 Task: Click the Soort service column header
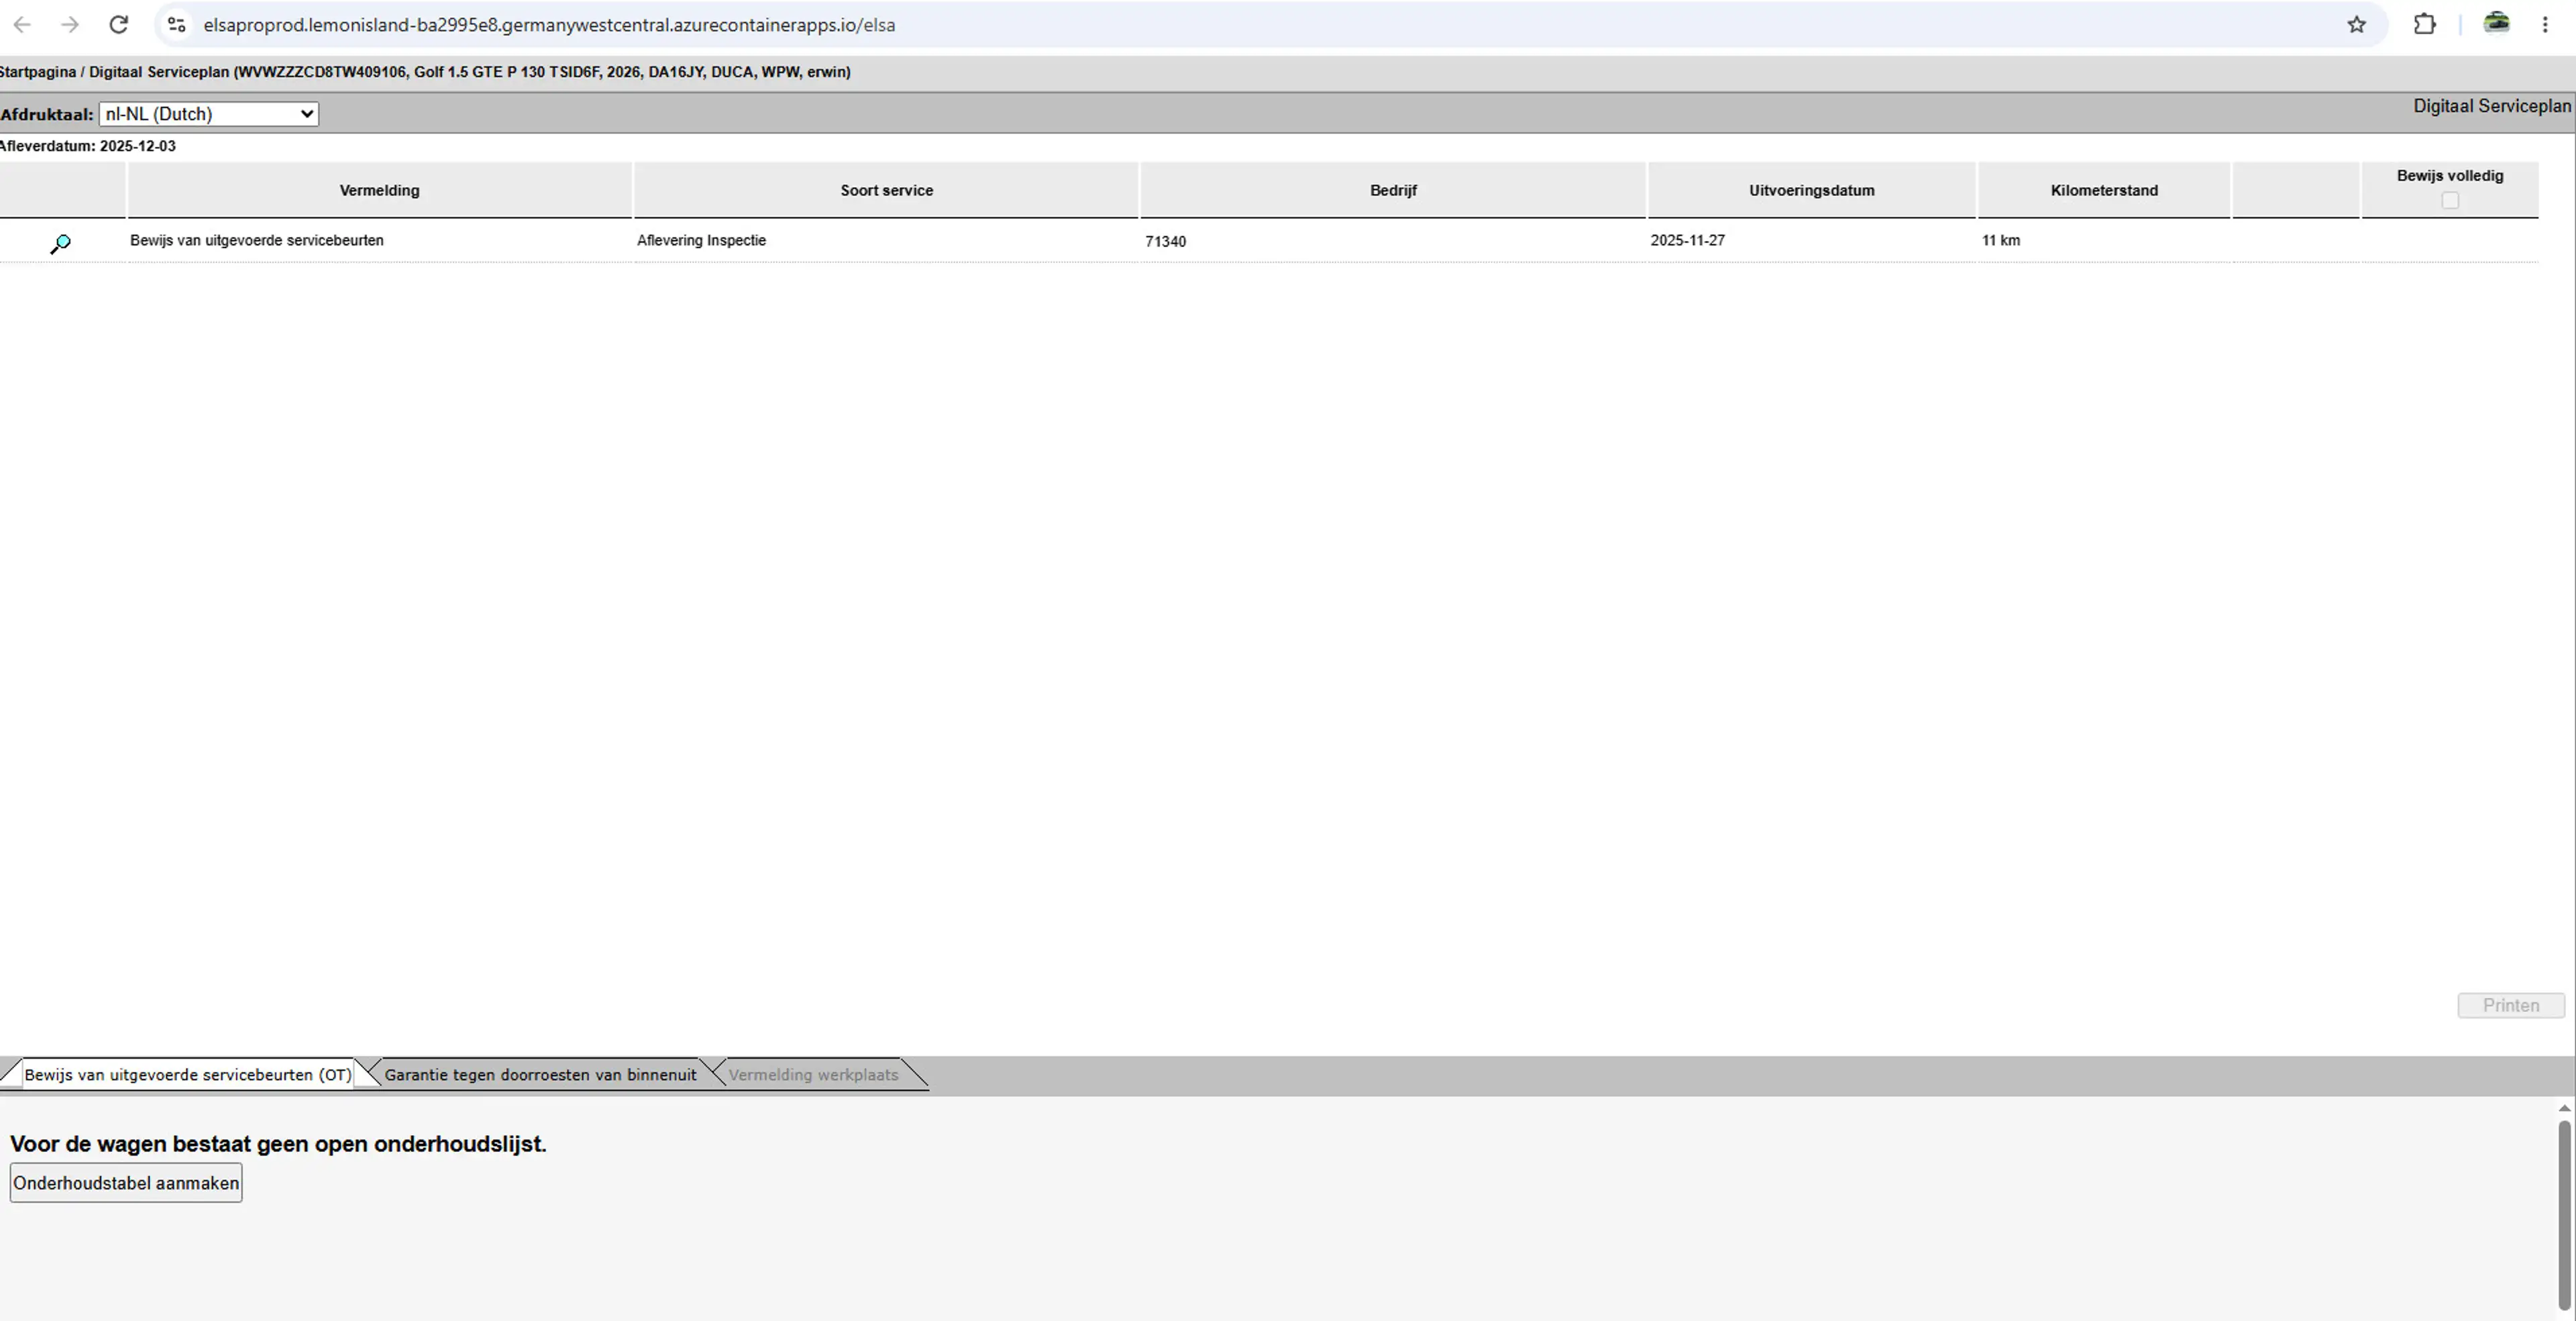886,190
